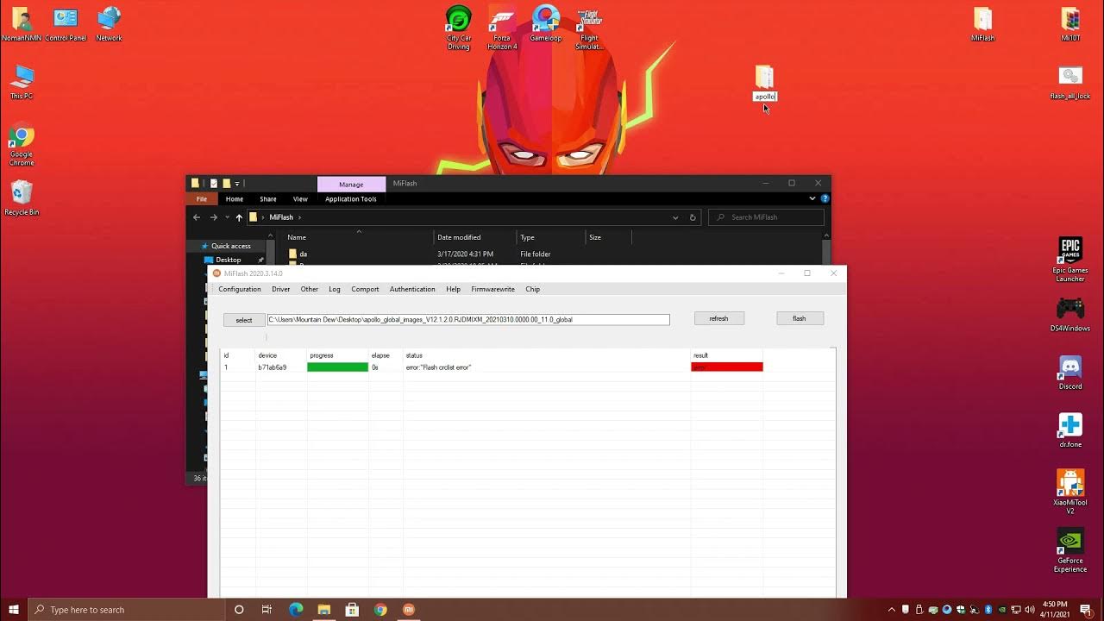The width and height of the screenshot is (1104, 621).
Task: Select the apollo folder on the desktop
Action: (765, 83)
